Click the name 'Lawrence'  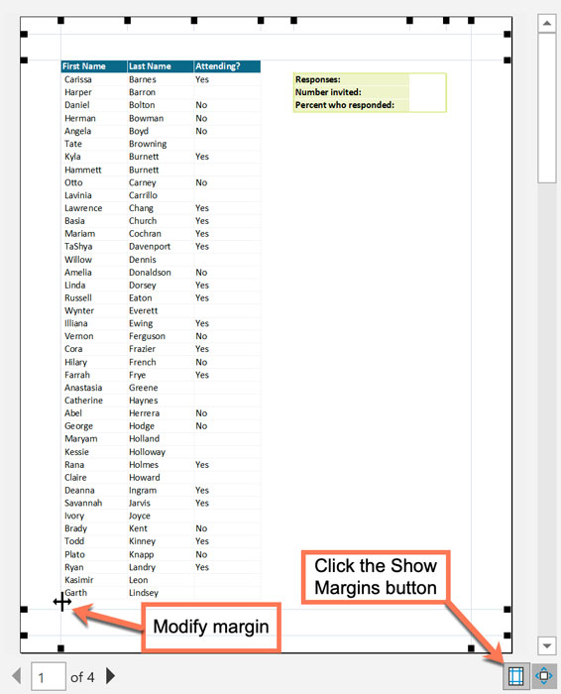tap(83, 208)
